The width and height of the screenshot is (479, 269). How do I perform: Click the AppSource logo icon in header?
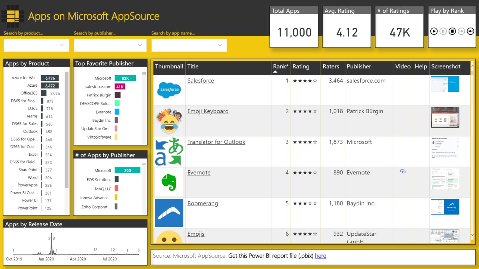pyautogui.click(x=13, y=16)
